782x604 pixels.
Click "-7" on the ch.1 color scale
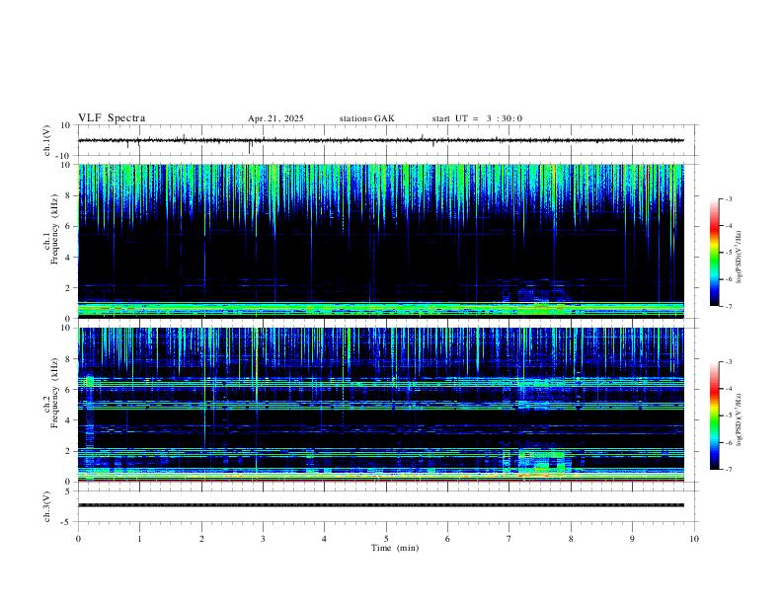click(729, 306)
